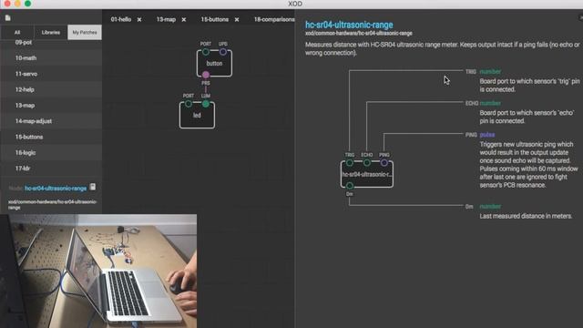This screenshot has height=328, width=583.
Task: Switch to the 15-buttons tab
Action: (x=215, y=19)
